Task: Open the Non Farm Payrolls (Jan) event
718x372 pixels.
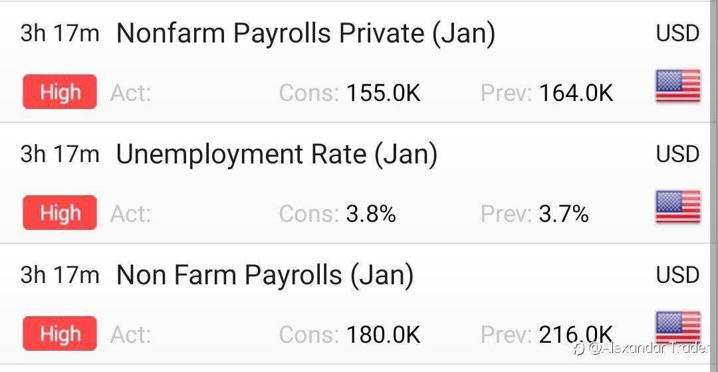Action: pyautogui.click(x=265, y=275)
